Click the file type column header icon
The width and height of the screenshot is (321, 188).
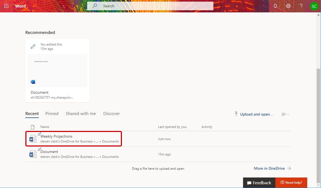tap(33, 127)
